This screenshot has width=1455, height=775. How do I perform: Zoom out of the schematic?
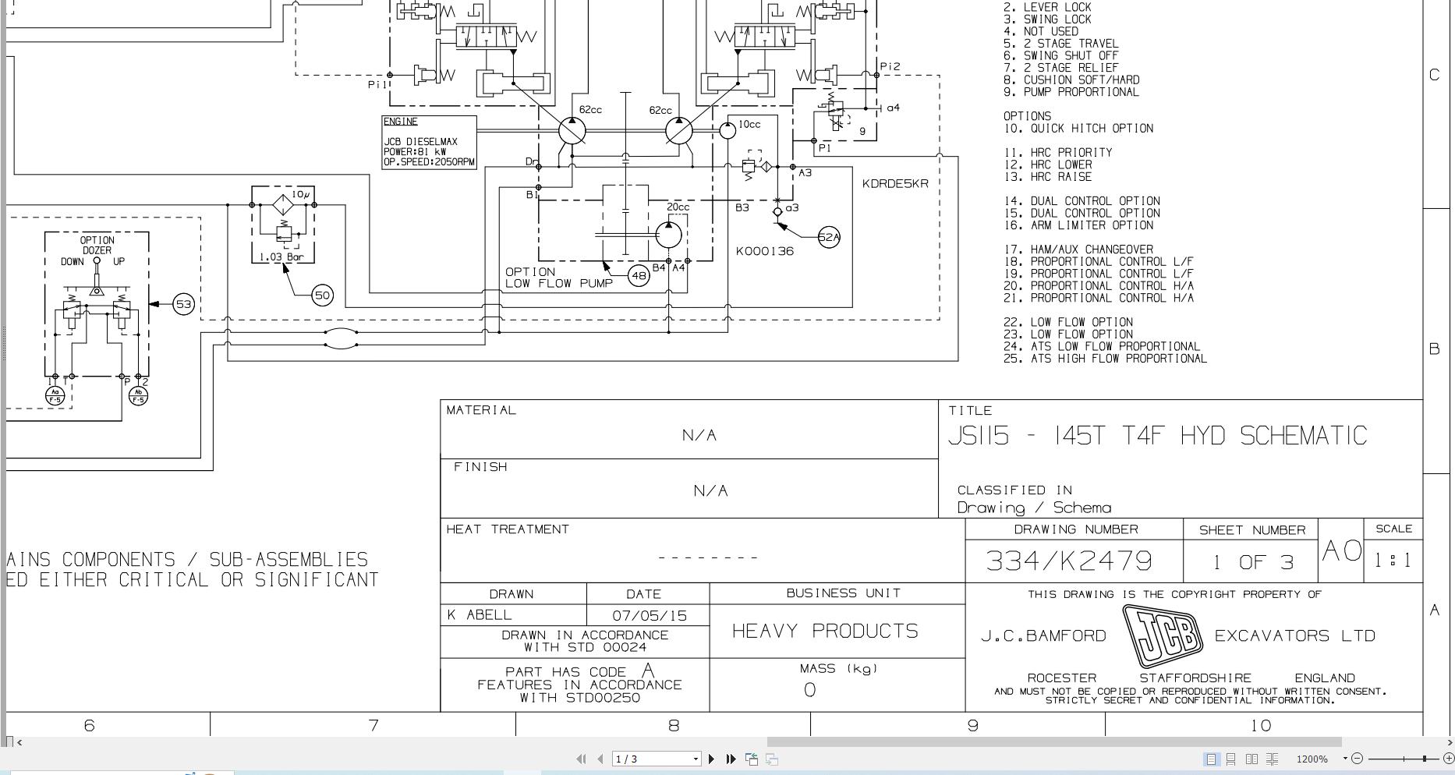tap(1357, 758)
